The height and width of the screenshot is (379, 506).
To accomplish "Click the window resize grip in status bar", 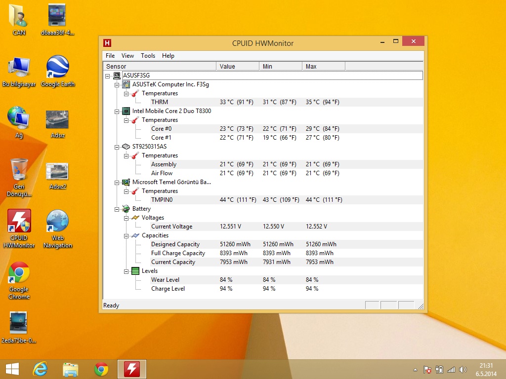I will 421,306.
